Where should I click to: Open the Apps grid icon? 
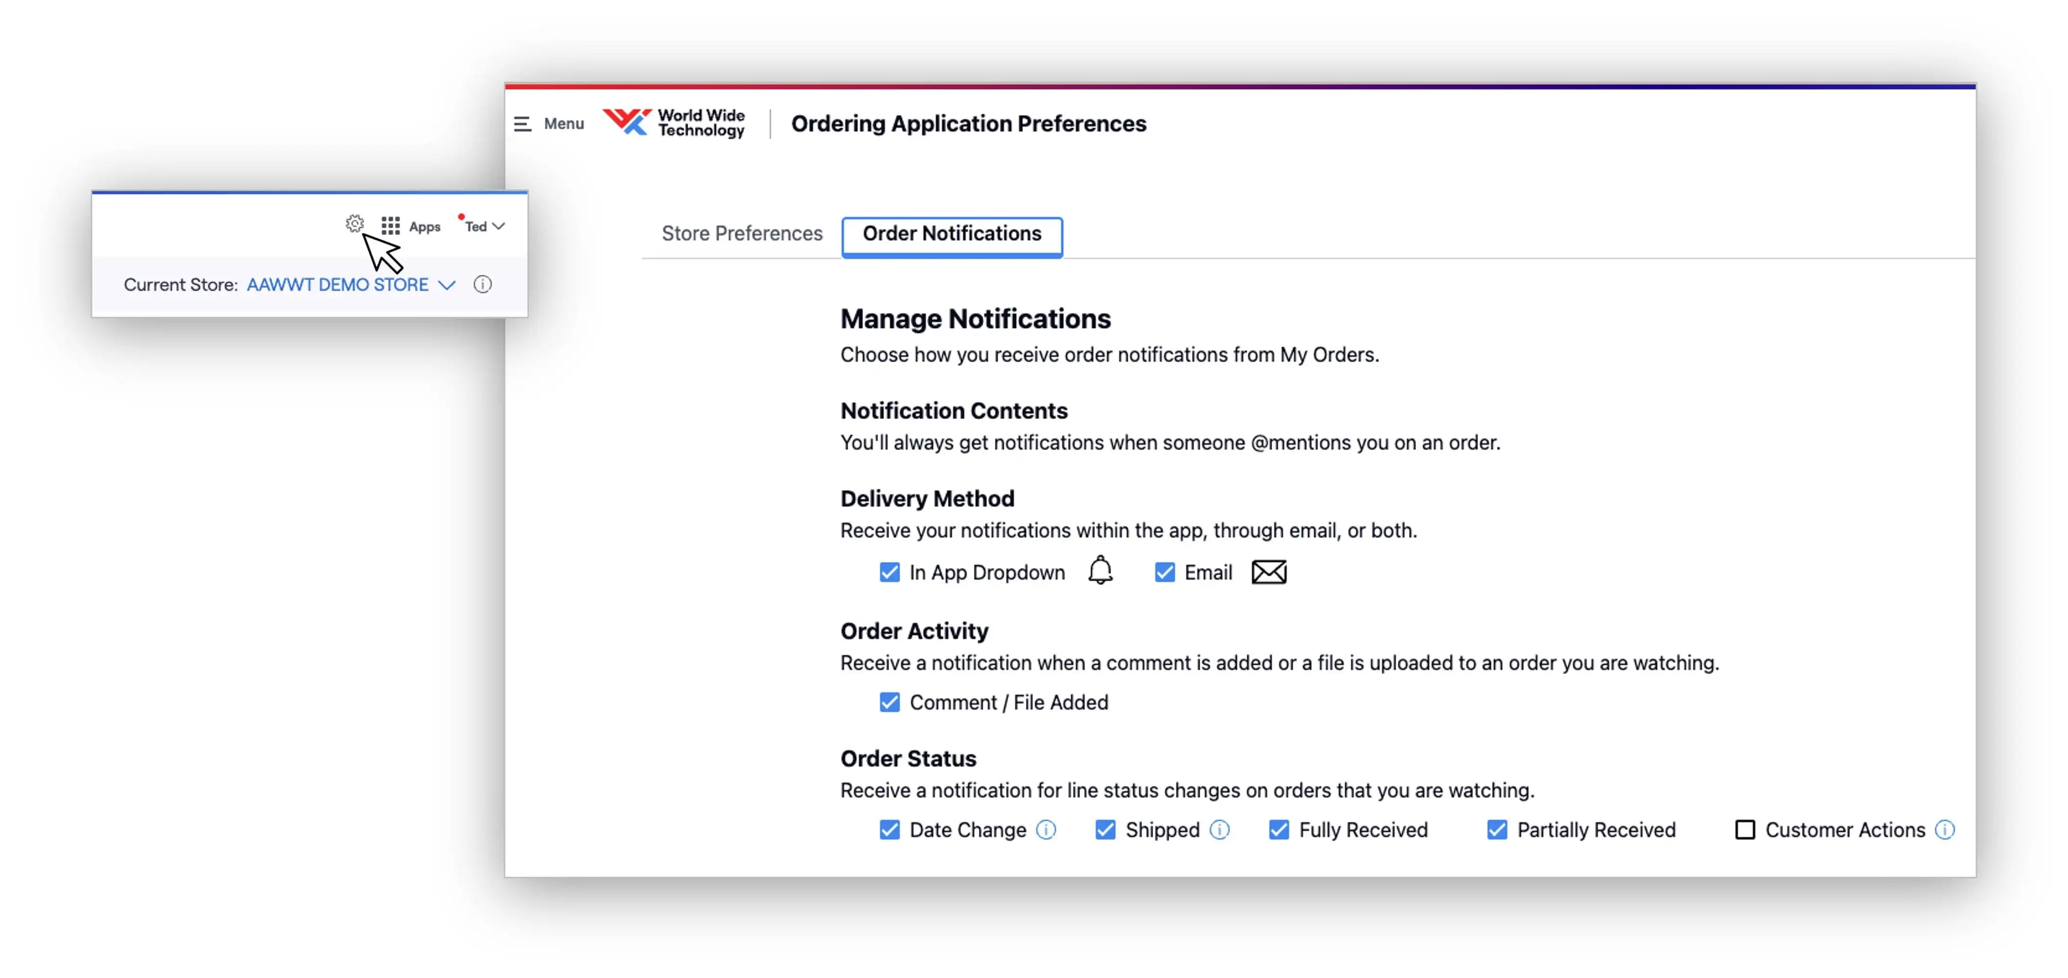pyautogui.click(x=390, y=226)
